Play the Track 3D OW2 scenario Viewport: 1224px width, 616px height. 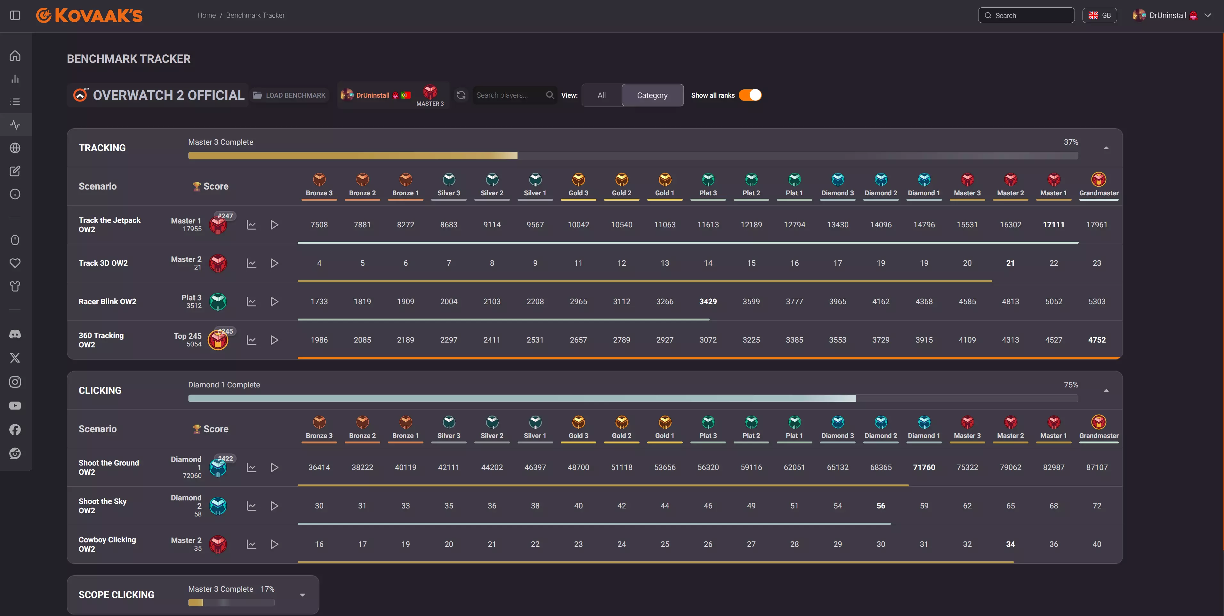274,263
